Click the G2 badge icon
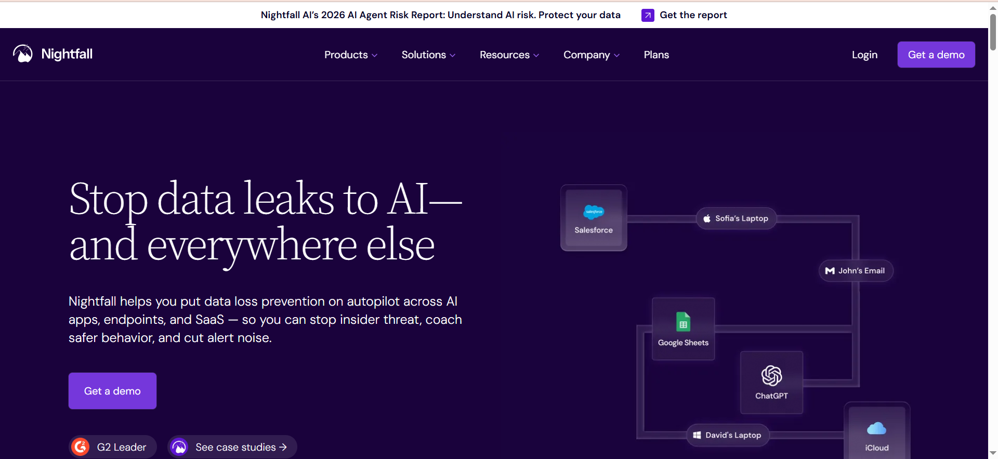The height and width of the screenshot is (459, 998). click(x=81, y=447)
